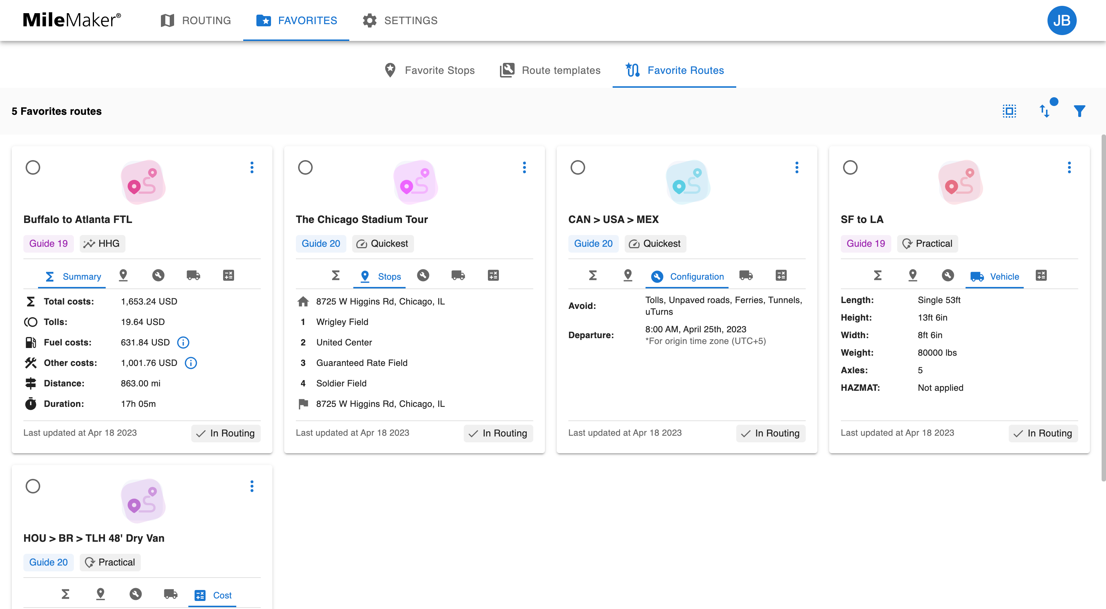Show stops icon on Buffalo to Atlanta card
Image resolution: width=1106 pixels, height=609 pixels.
click(x=123, y=276)
